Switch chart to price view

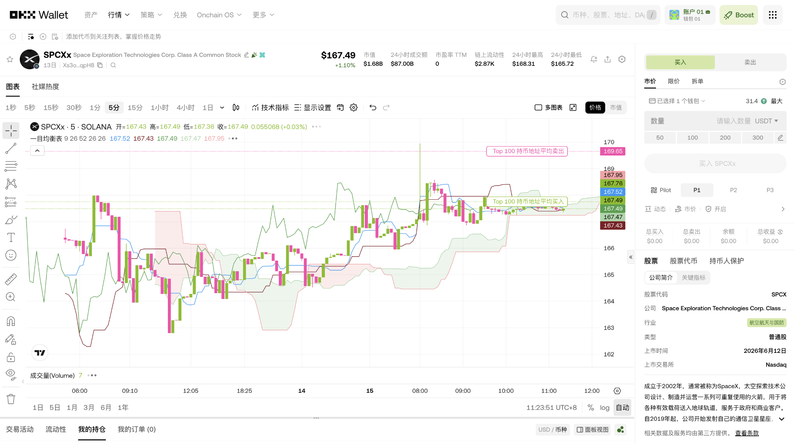[595, 107]
